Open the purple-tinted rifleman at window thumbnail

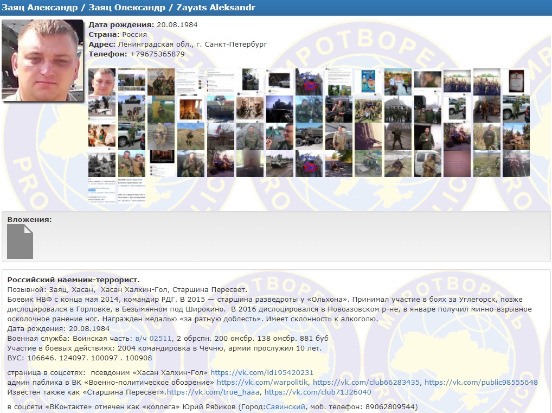pos(368,136)
